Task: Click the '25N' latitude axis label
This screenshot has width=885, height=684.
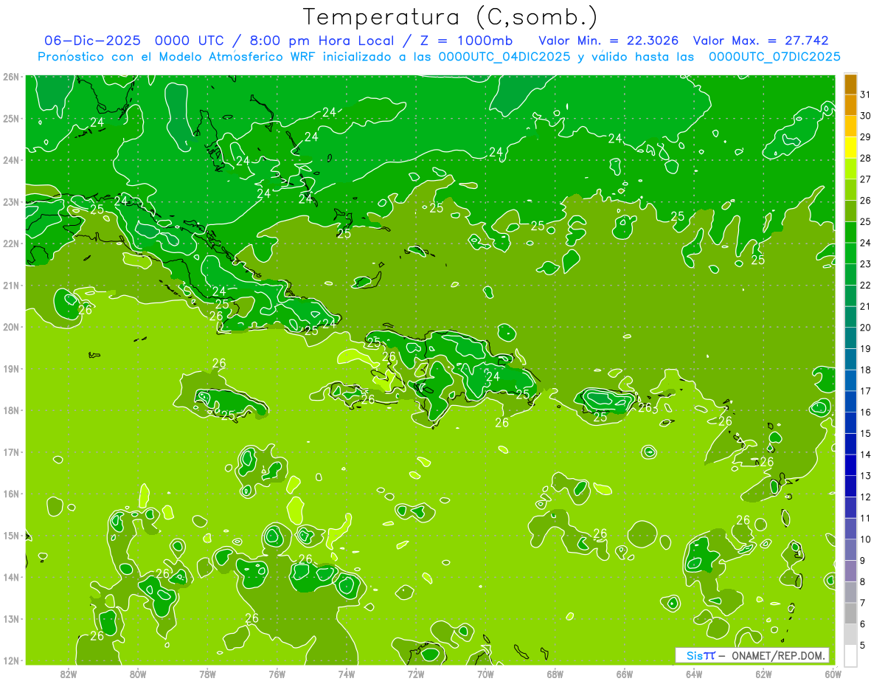Action: point(10,118)
